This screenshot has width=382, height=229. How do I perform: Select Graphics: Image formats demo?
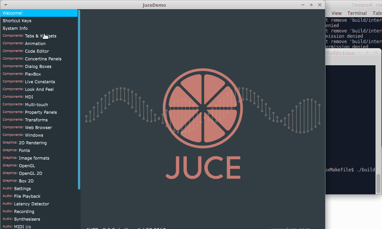(x=39, y=158)
